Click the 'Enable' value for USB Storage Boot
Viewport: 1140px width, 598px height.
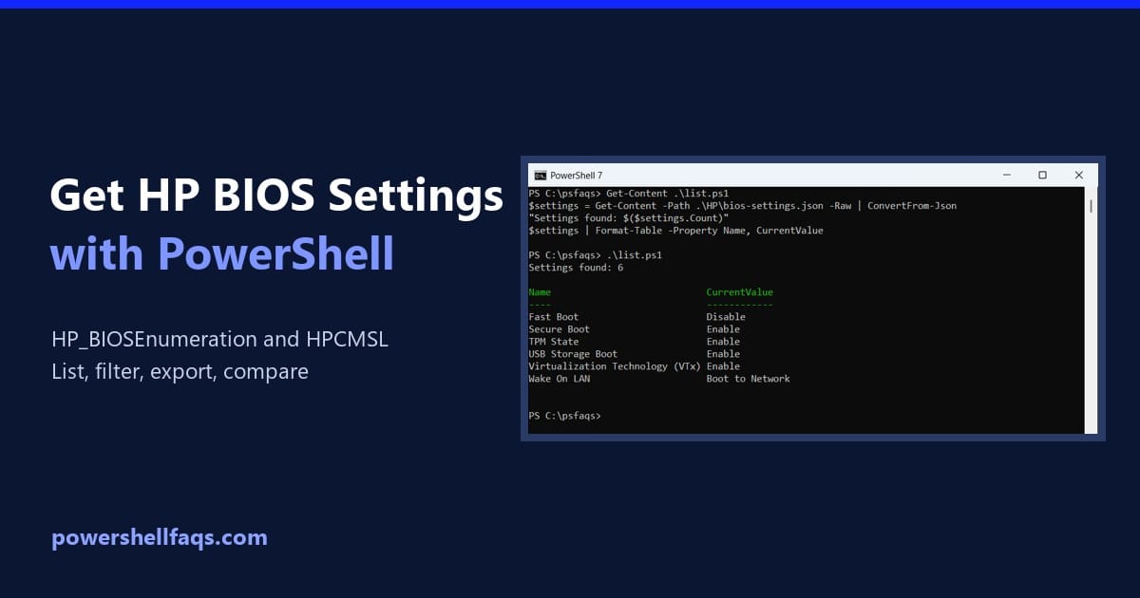pos(723,354)
